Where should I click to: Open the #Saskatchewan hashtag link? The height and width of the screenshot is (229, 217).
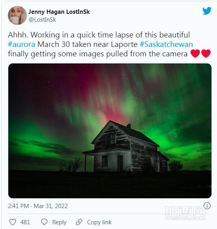click(x=166, y=44)
